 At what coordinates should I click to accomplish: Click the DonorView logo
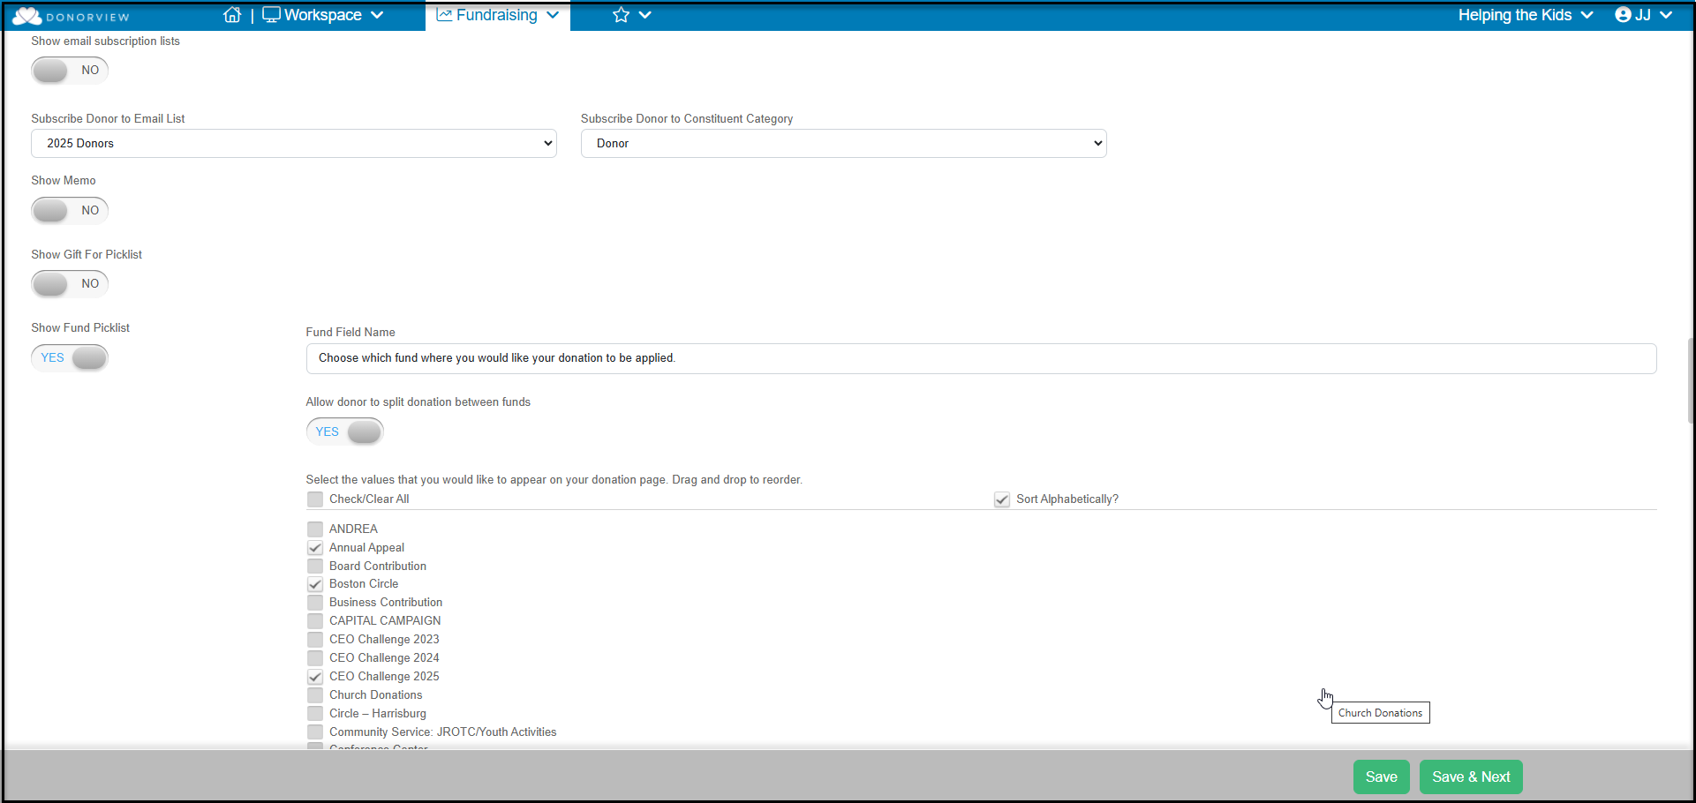[x=71, y=16]
